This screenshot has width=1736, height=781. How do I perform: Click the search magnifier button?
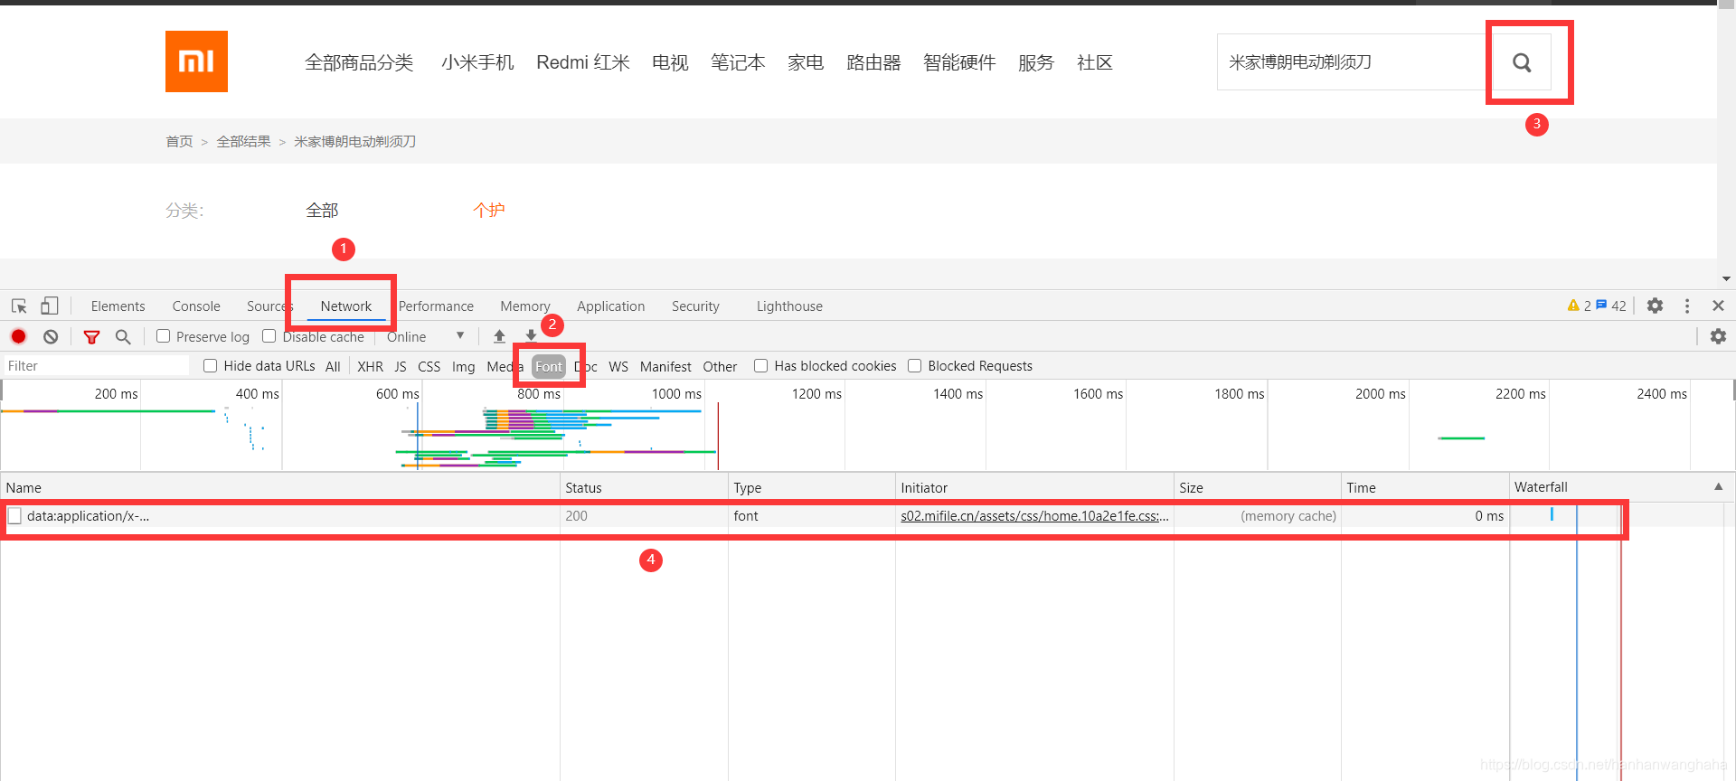pyautogui.click(x=1522, y=62)
